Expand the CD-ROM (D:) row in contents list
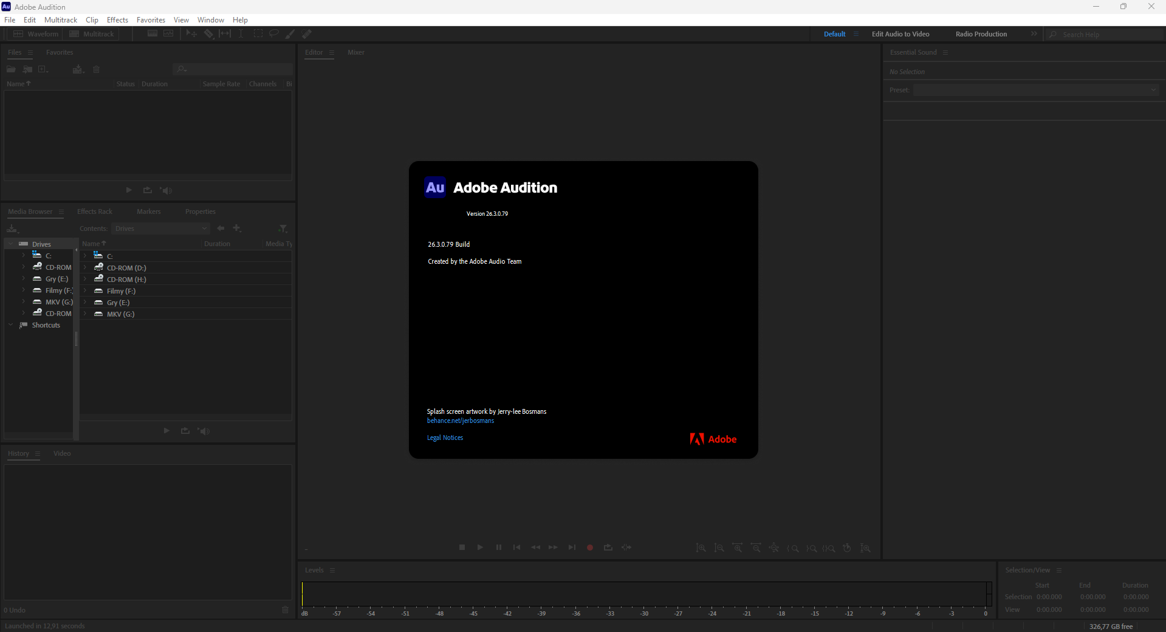The width and height of the screenshot is (1166, 632). (85, 267)
